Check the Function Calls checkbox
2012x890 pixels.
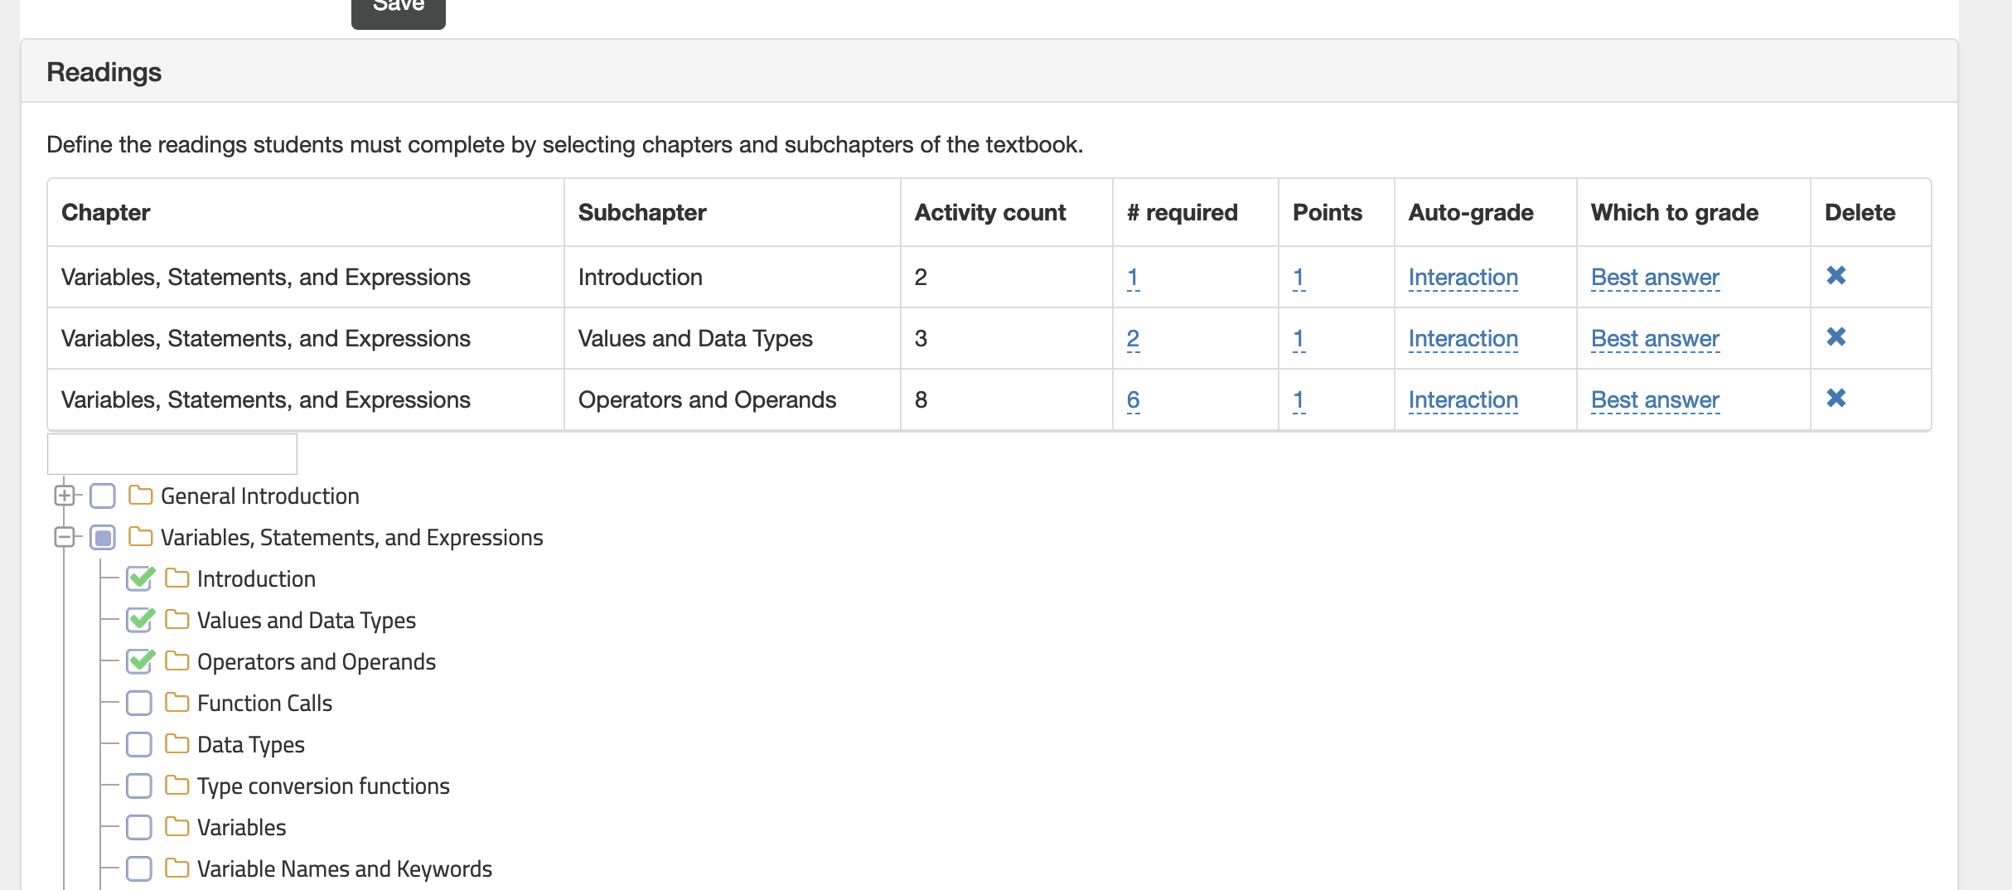click(x=139, y=703)
